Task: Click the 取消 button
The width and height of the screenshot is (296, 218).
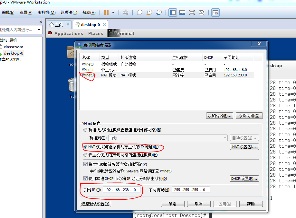Action: (x=199, y=204)
